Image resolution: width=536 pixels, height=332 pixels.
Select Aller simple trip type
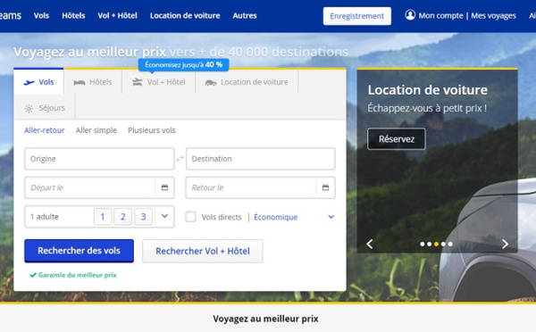(96, 130)
